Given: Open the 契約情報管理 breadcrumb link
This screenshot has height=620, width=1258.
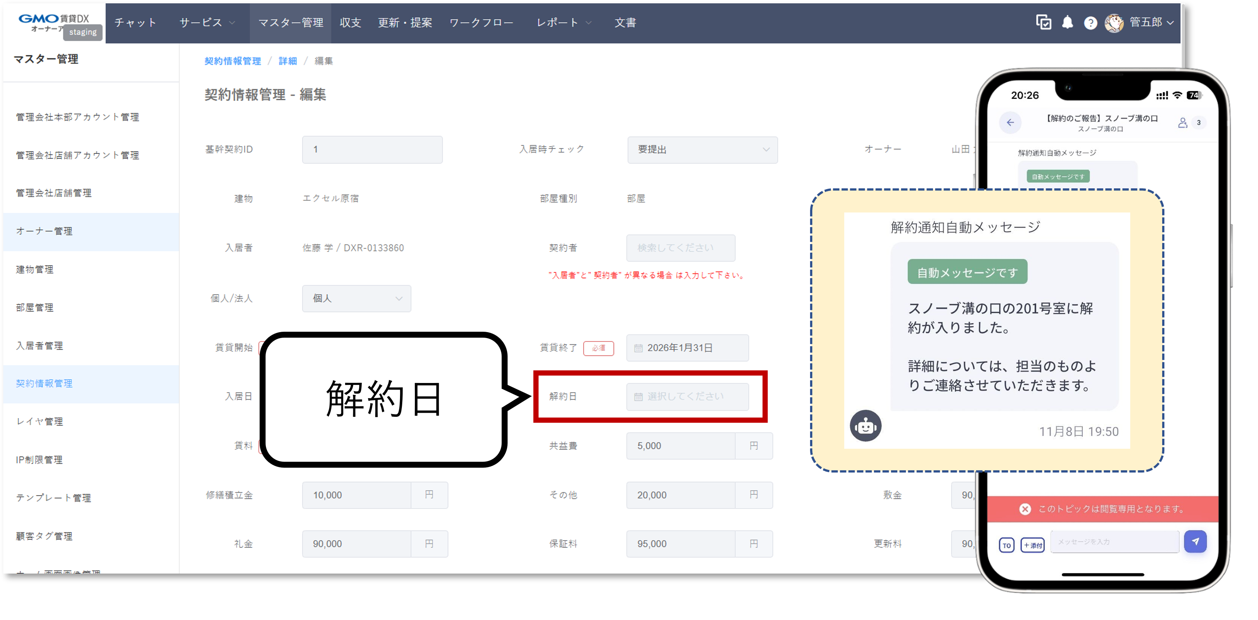Looking at the screenshot, I should (233, 61).
